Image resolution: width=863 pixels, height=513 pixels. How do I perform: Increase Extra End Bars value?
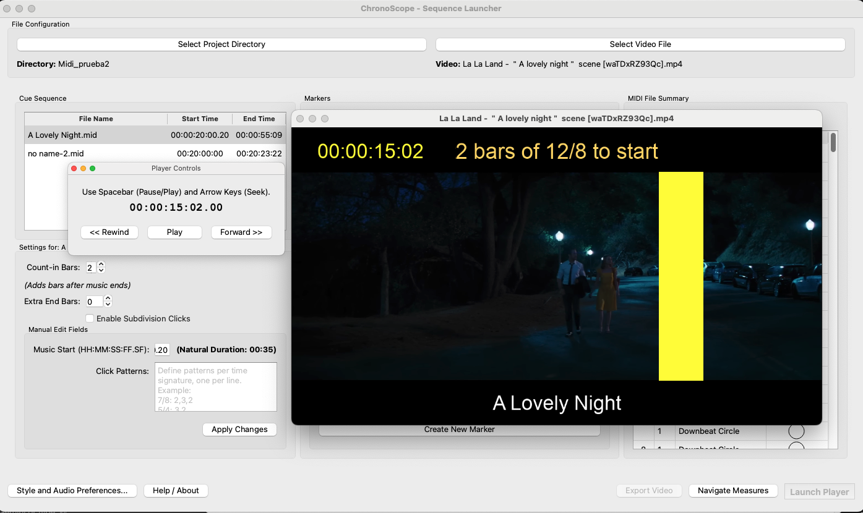[108, 299]
